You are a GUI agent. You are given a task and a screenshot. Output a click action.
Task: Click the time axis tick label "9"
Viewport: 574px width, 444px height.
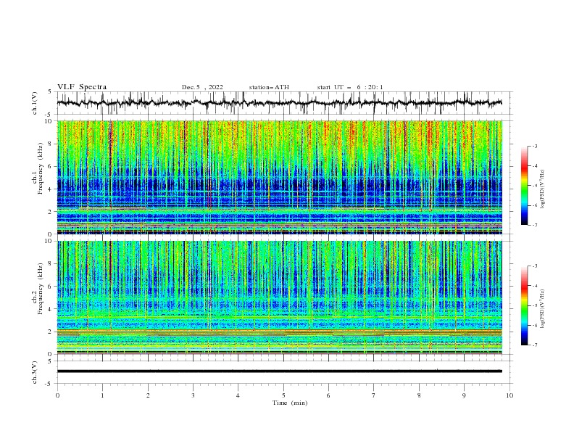(464, 395)
